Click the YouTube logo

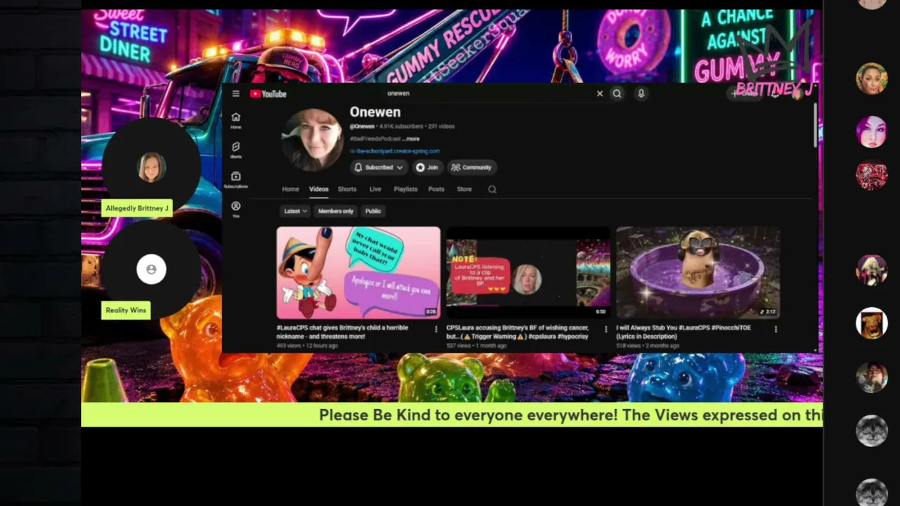click(x=268, y=93)
